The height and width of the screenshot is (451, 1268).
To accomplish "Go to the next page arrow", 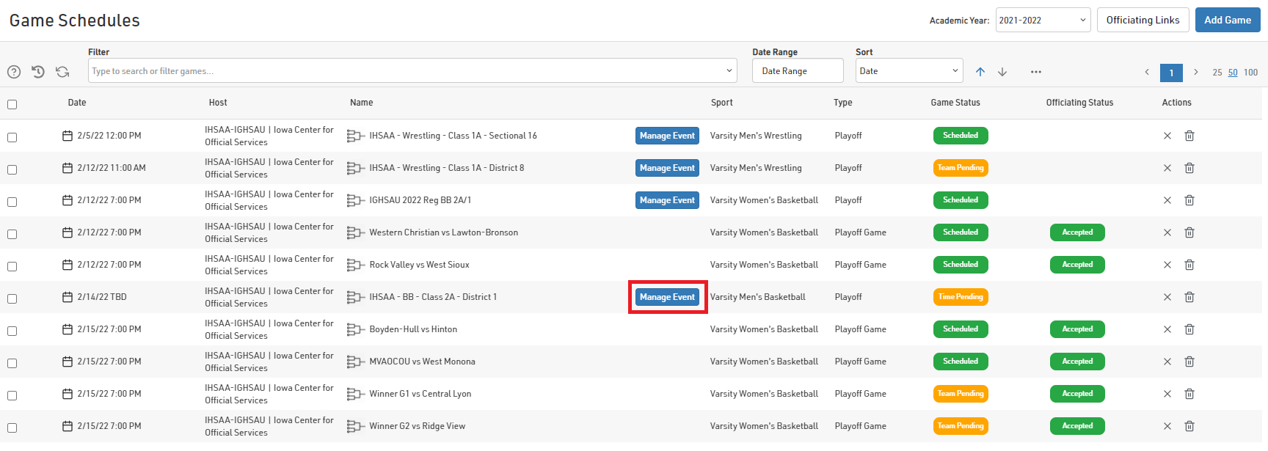I will [1196, 72].
